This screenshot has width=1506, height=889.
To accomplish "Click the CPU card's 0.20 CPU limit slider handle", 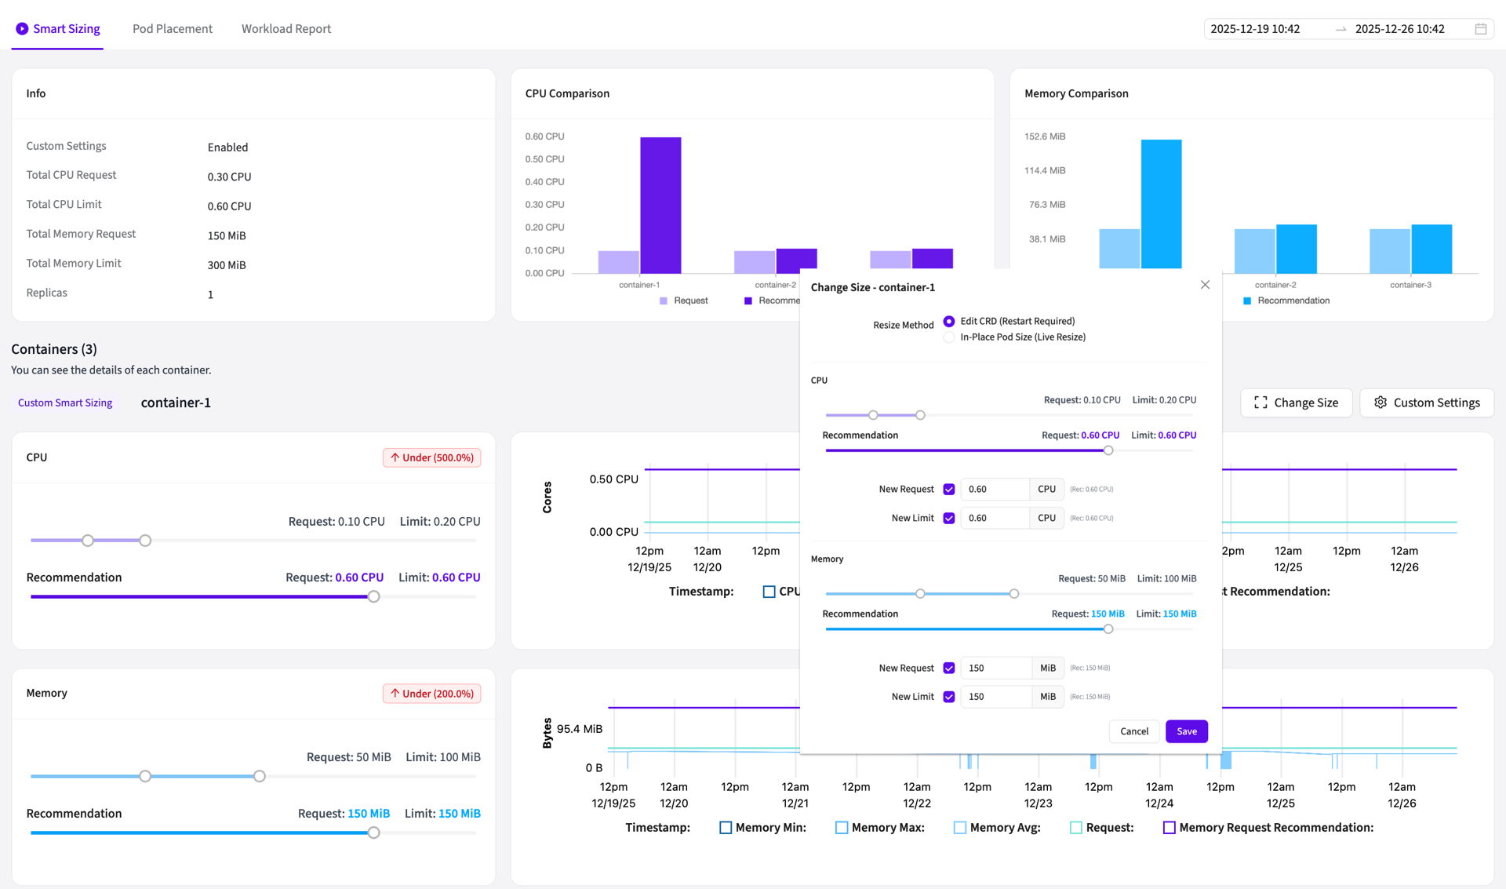I will [145, 541].
